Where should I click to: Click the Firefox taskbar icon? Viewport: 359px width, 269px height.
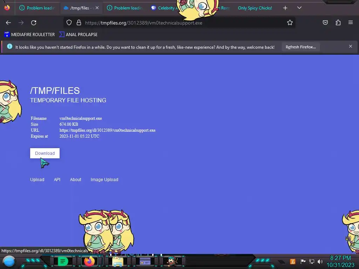tap(89, 261)
